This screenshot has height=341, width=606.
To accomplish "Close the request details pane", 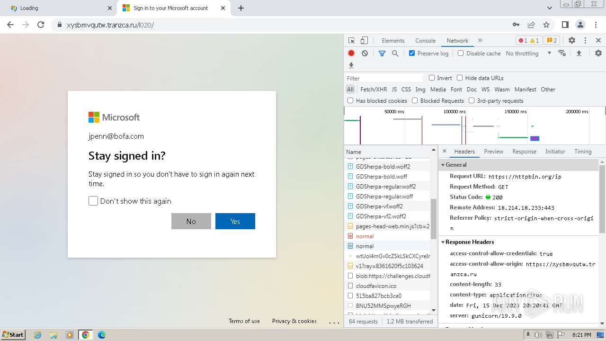I will pyautogui.click(x=445, y=152).
